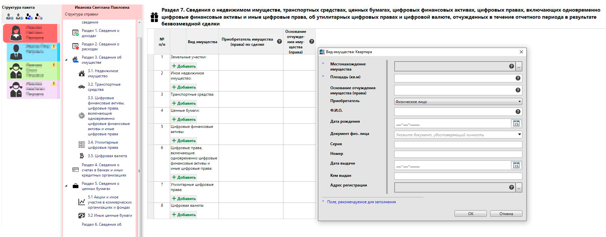Open 3.1. Недвижимое имущество
606x237 pixels.
[103, 73]
